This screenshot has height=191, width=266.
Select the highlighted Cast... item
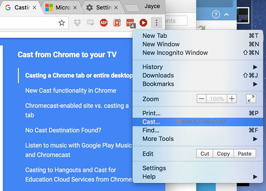pyautogui.click(x=198, y=122)
